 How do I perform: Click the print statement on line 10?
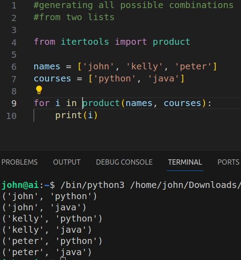pos(76,115)
